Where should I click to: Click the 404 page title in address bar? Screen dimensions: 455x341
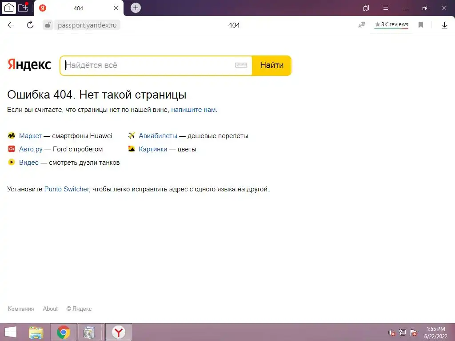tap(234, 25)
